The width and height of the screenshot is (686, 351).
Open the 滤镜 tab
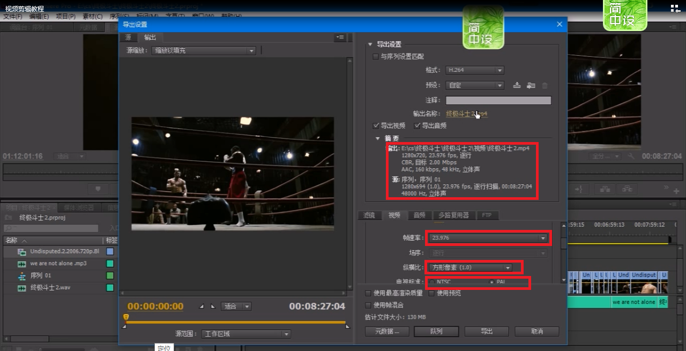369,215
